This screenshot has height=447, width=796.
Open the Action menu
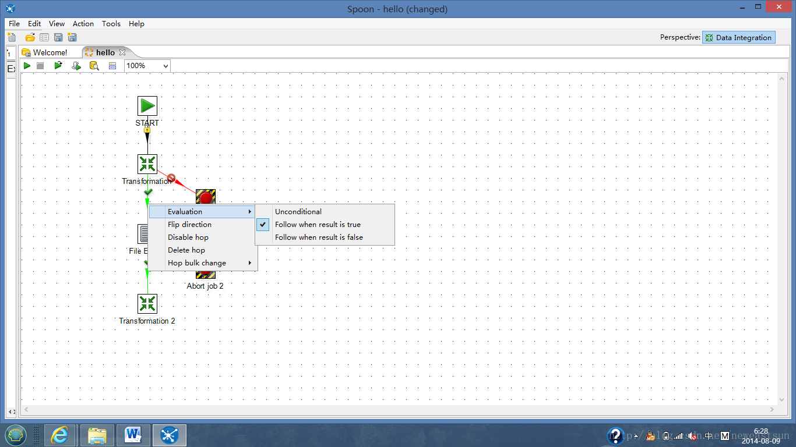(83, 24)
